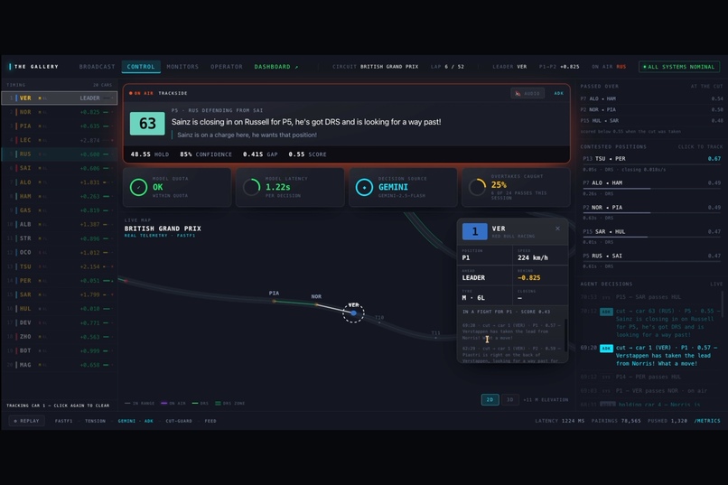Switch live map to 3D view
Screen dimensions: 728x485
point(509,399)
